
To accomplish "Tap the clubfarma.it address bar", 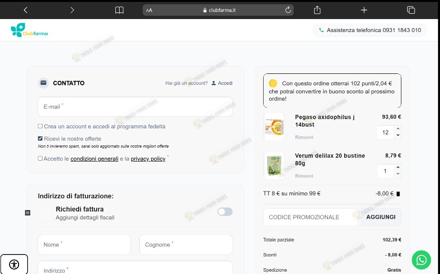I will pos(218,10).
